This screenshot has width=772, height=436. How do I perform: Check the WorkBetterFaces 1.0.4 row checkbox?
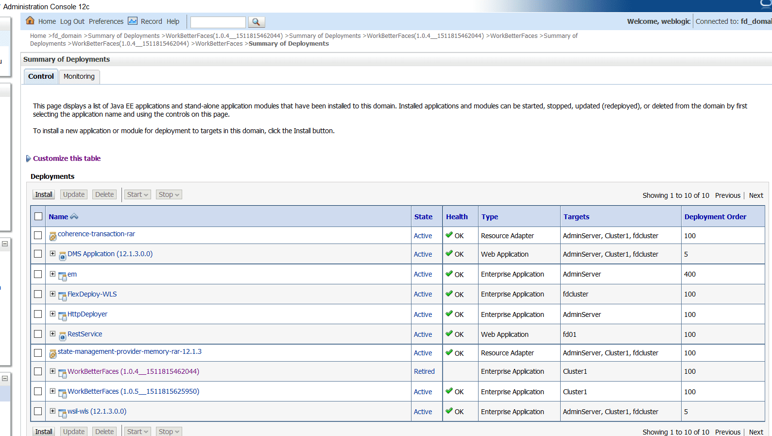pos(38,371)
